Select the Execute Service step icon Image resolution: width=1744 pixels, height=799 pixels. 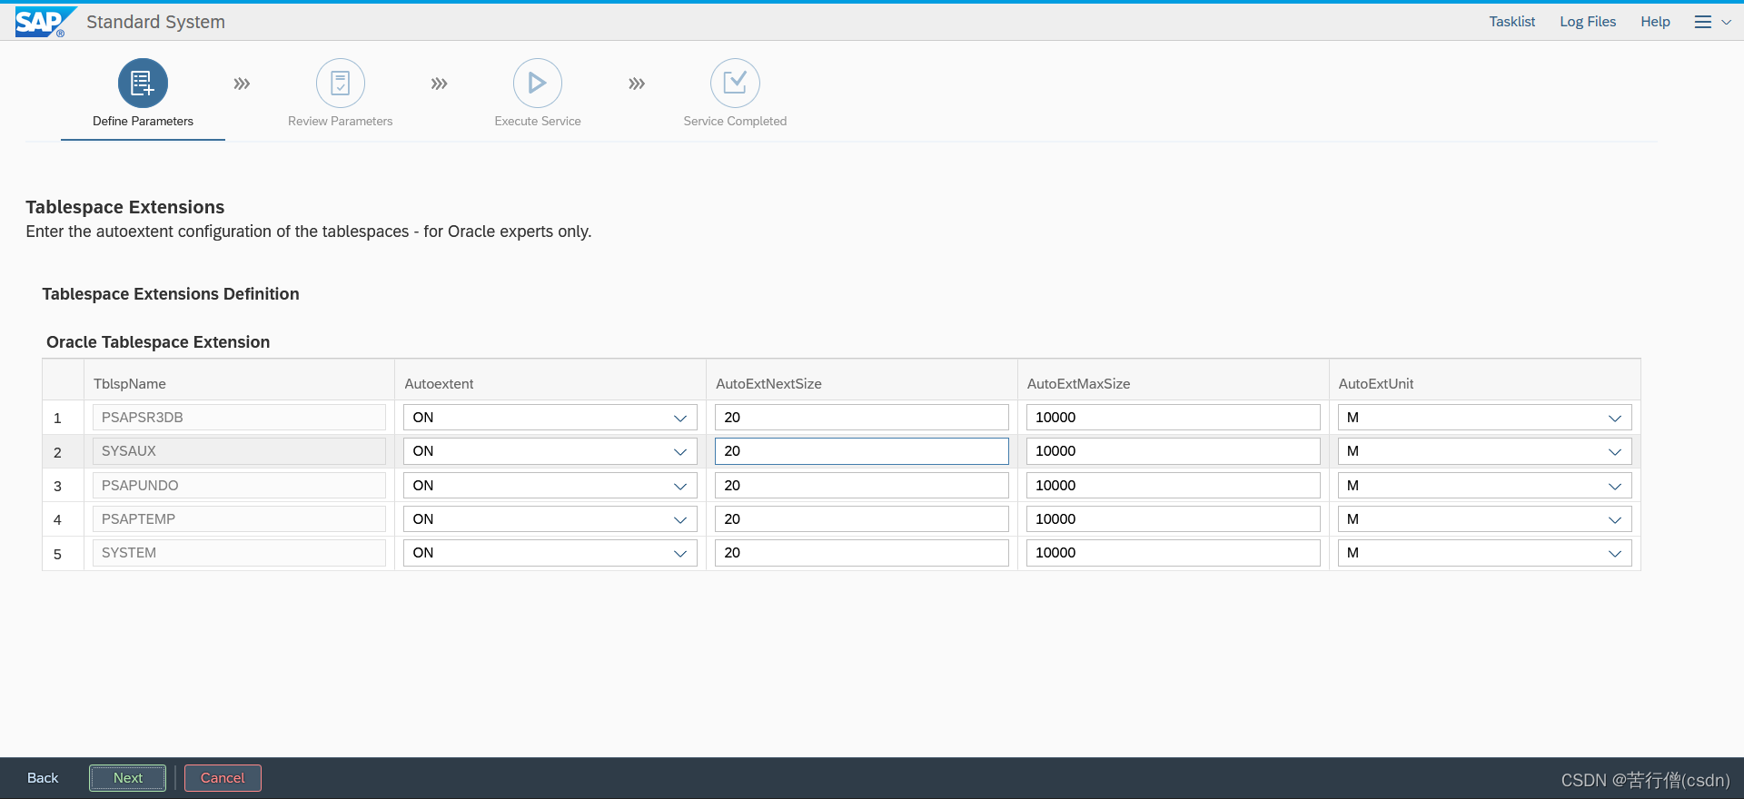tap(538, 84)
